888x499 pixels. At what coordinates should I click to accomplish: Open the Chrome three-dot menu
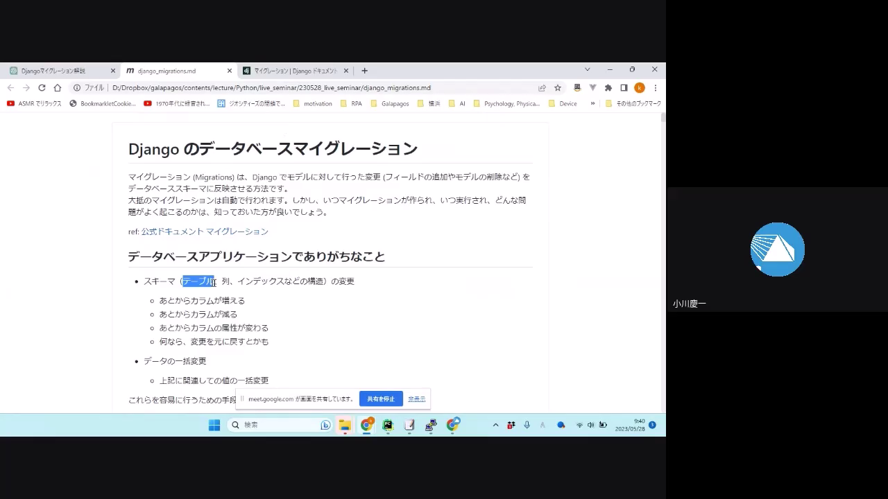(x=655, y=88)
